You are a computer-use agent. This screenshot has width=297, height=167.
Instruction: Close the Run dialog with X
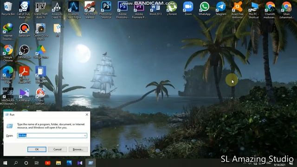click(x=87, y=115)
